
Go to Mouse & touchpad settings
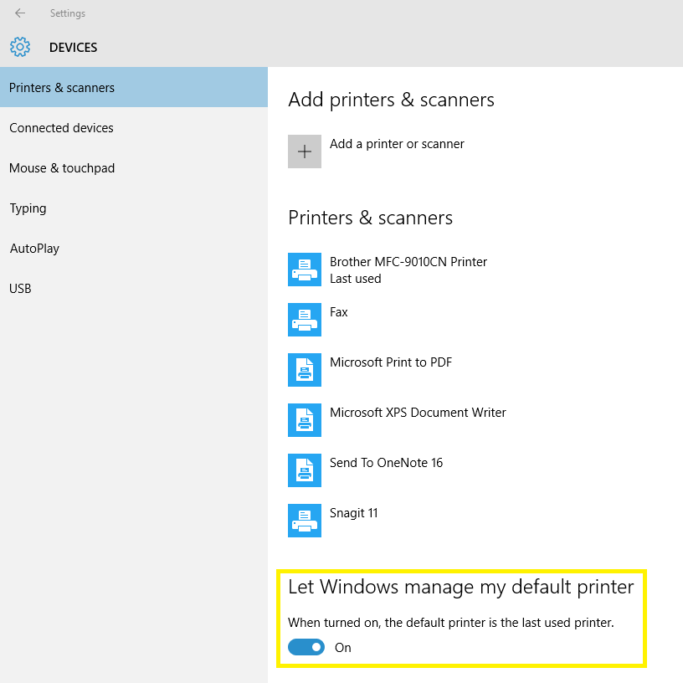[134, 167]
